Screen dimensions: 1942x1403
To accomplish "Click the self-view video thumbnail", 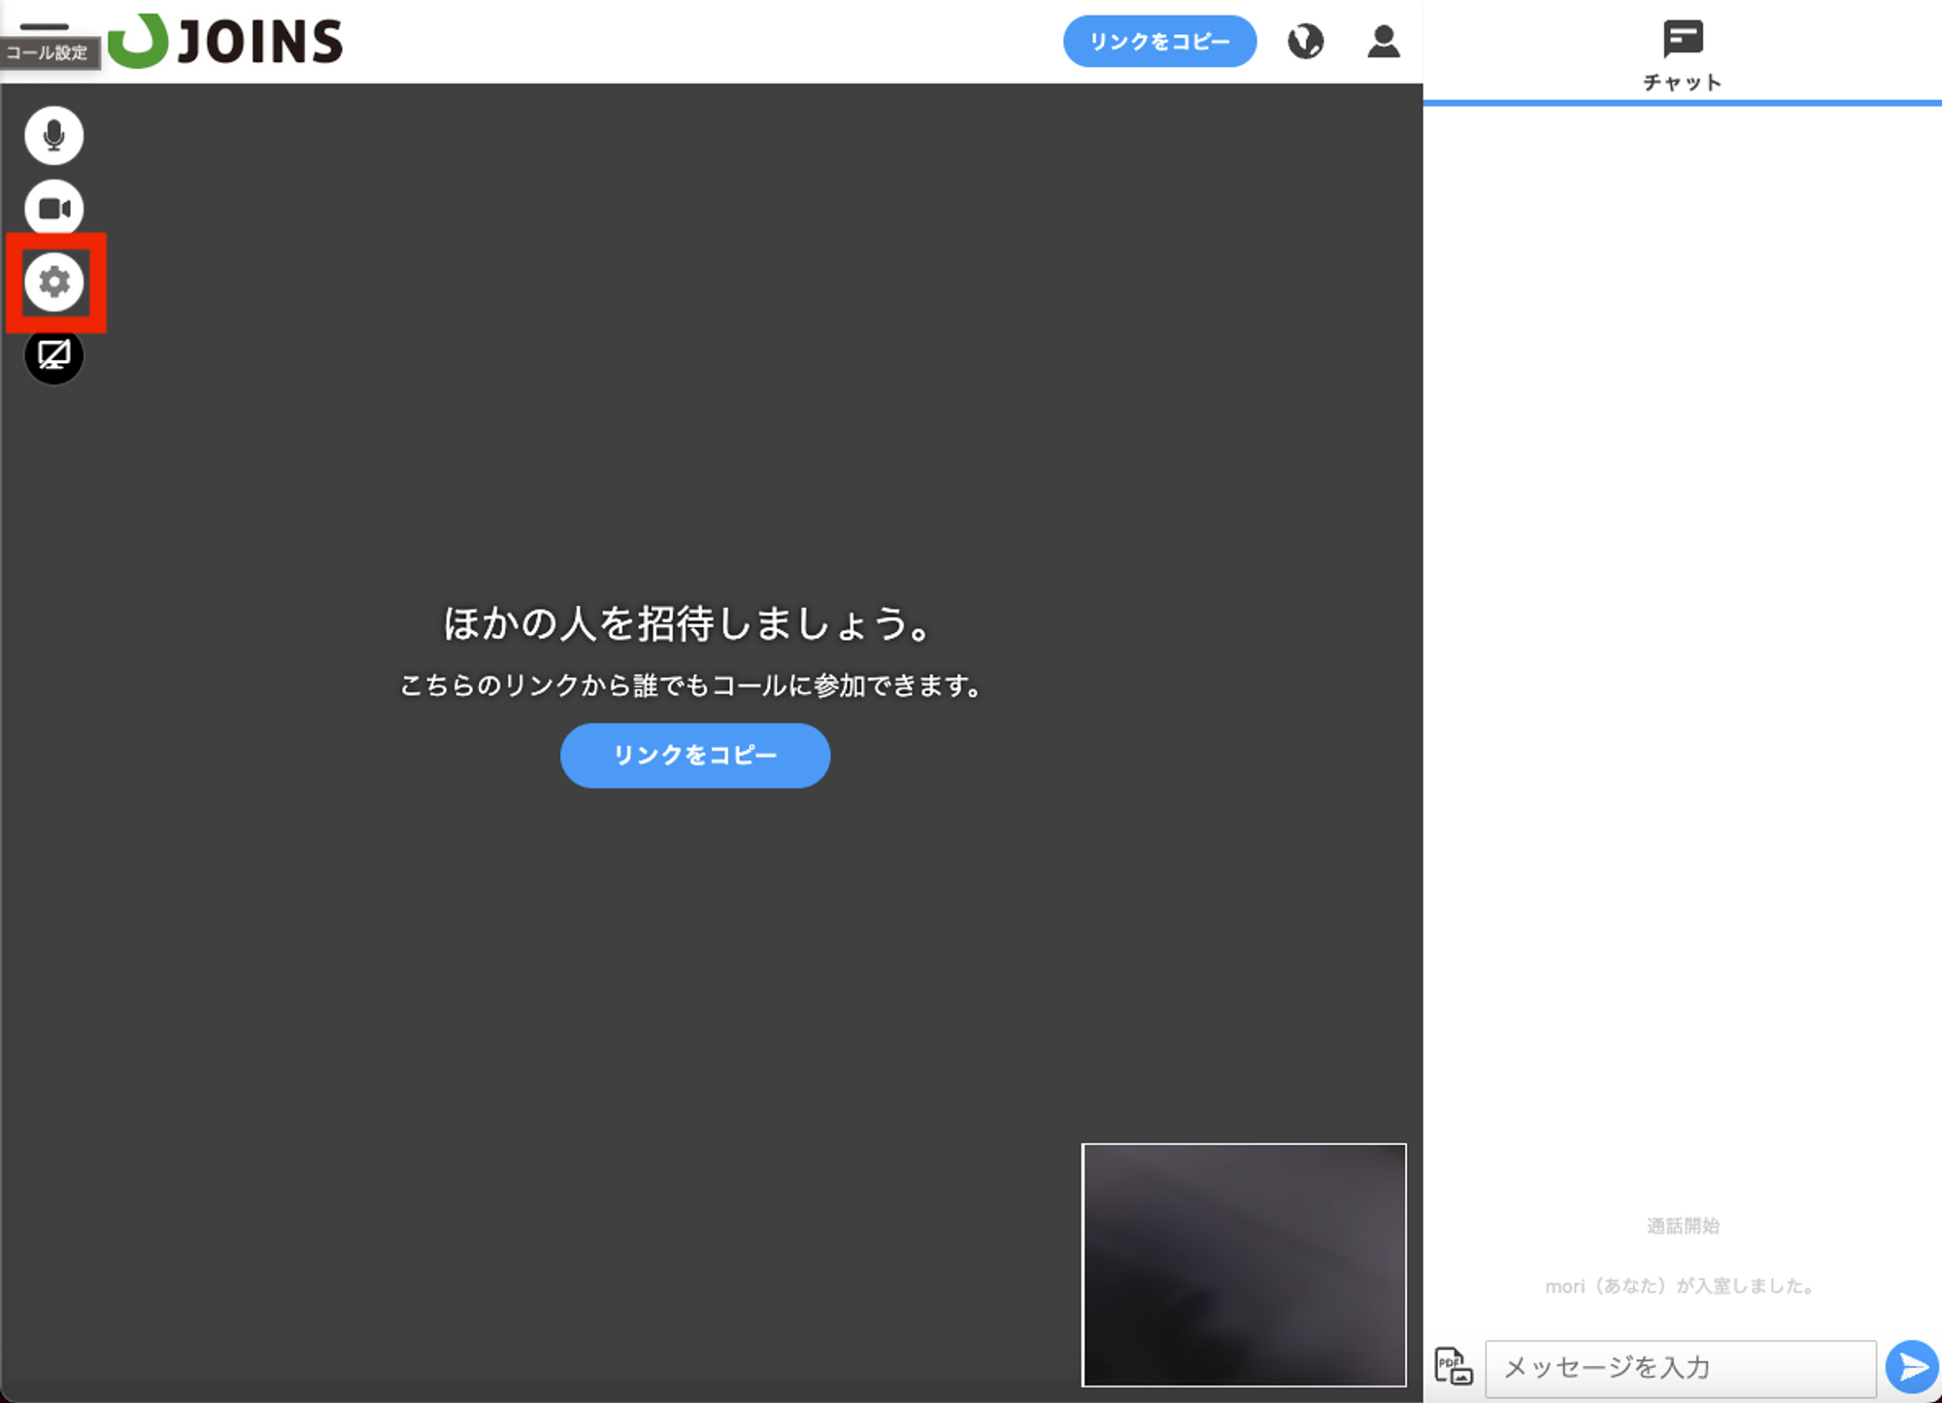I will coord(1244,1264).
